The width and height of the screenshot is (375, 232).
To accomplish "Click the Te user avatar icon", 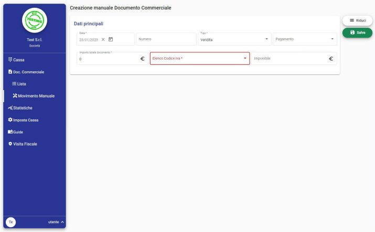I will 10,222.
